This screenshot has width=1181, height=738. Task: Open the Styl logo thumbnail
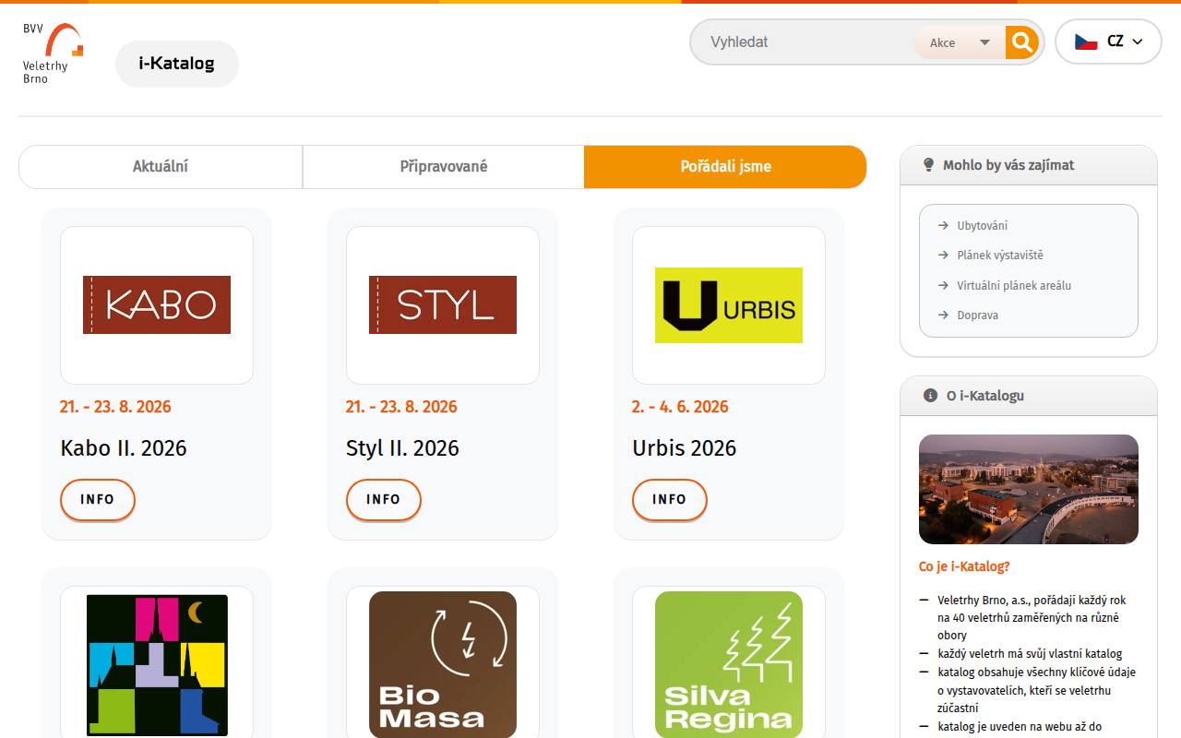[443, 305]
